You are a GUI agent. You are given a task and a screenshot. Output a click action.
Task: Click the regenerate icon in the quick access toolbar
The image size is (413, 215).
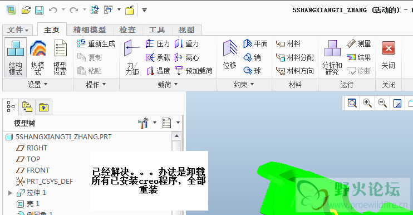coord(95,10)
